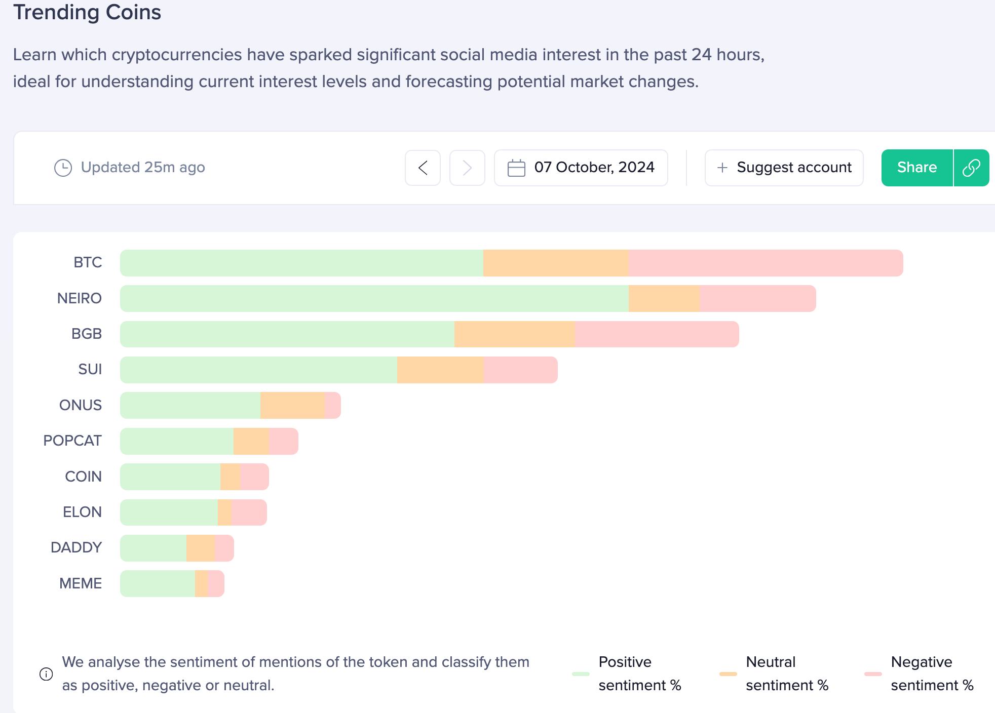
Task: Click the green Share button
Action: (x=917, y=168)
